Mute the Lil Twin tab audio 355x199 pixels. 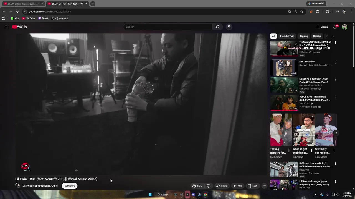point(82,4)
